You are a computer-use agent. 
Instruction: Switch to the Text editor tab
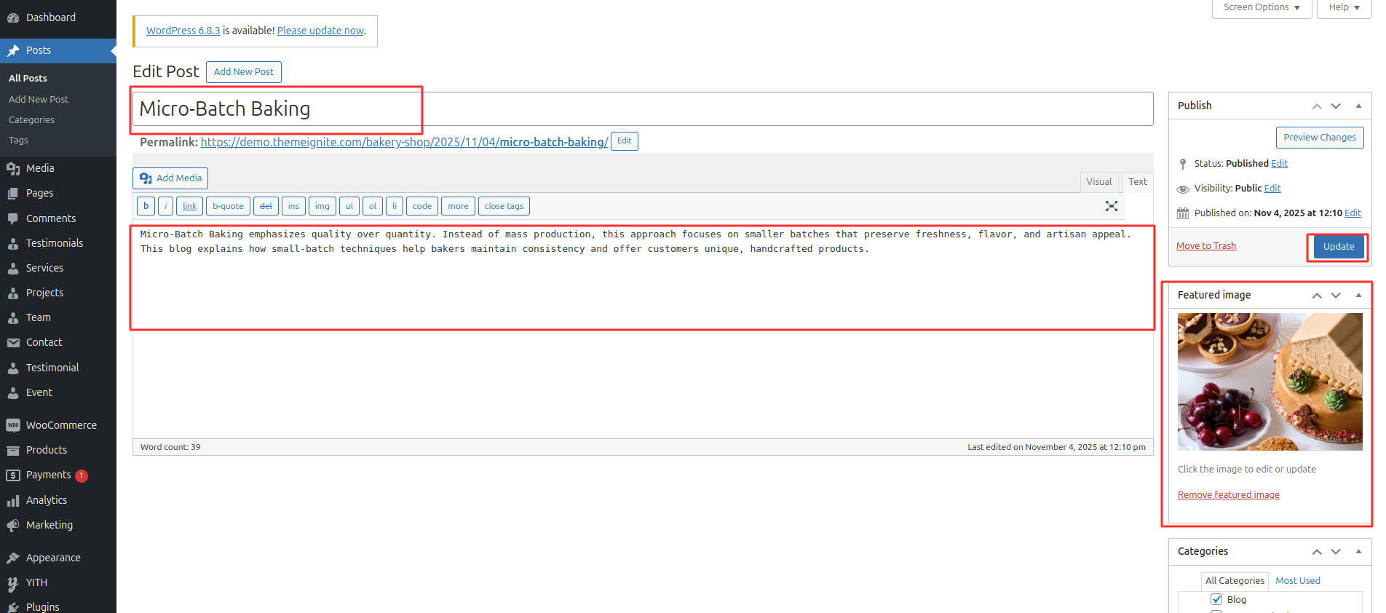point(1138,182)
